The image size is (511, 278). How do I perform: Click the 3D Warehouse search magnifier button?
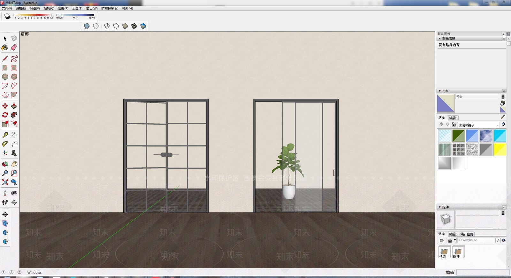498,240
